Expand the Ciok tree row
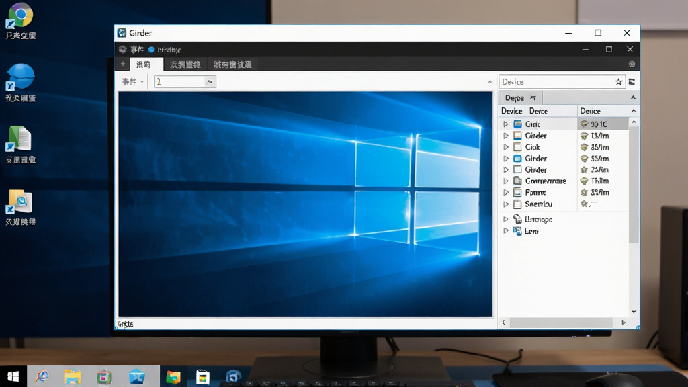The width and height of the screenshot is (688, 387). 505,147
